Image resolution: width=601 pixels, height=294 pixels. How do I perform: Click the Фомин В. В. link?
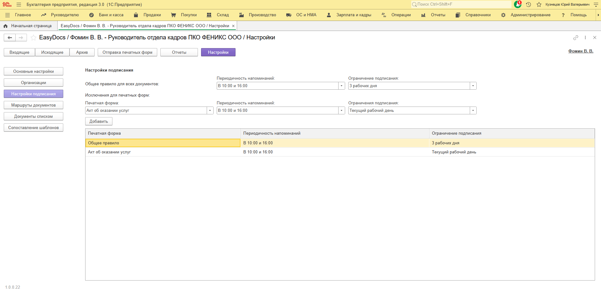tap(581, 51)
